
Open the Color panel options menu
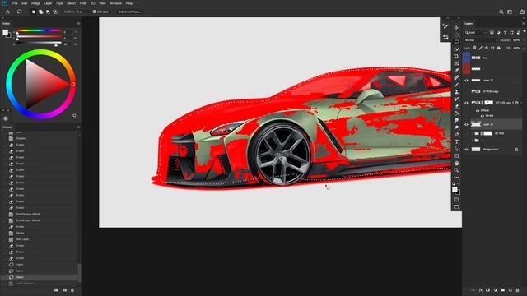[x=78, y=24]
